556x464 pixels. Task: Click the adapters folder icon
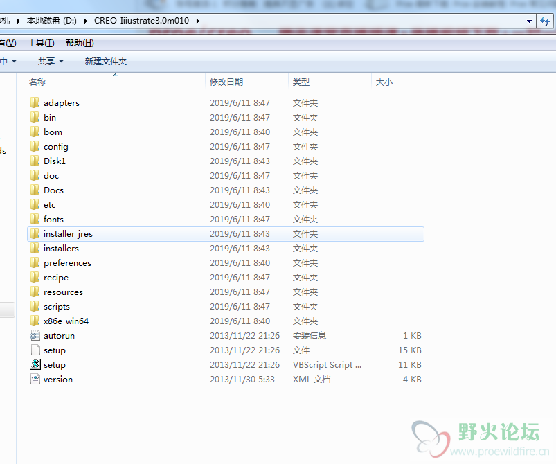35,103
